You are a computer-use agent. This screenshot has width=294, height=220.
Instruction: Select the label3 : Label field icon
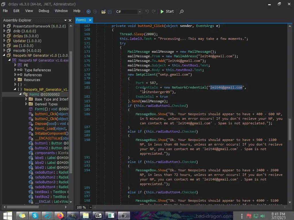point(31,167)
